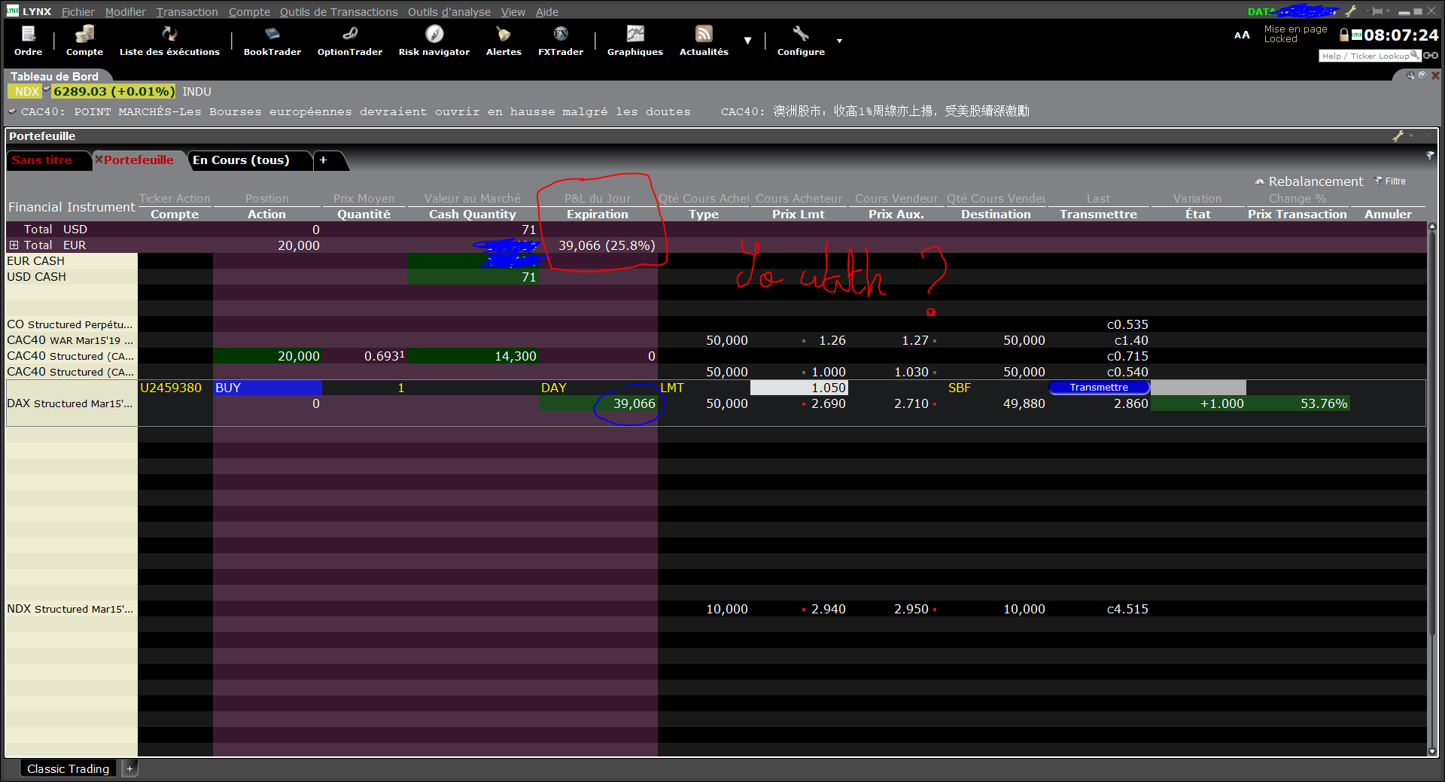Open the NDX ticker dropdown arrow
Viewport: 1445px width, 782px height.
tap(46, 89)
